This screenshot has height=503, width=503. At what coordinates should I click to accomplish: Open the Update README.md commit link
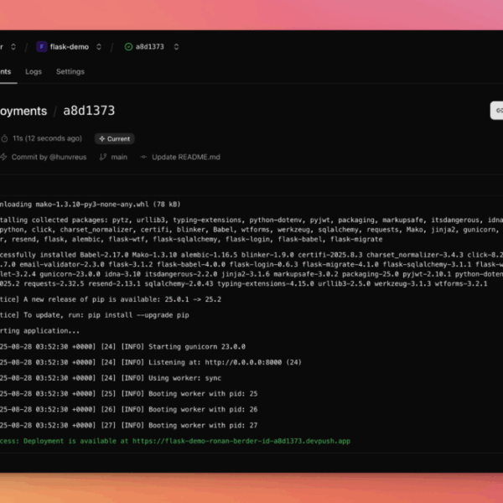click(186, 158)
